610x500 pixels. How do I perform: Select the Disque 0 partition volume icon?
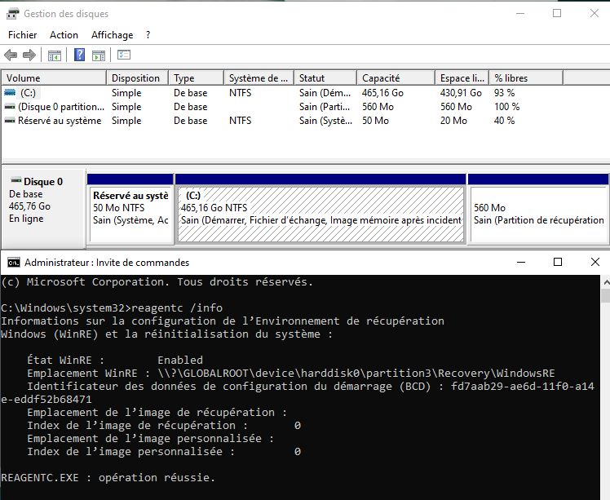click(x=10, y=107)
